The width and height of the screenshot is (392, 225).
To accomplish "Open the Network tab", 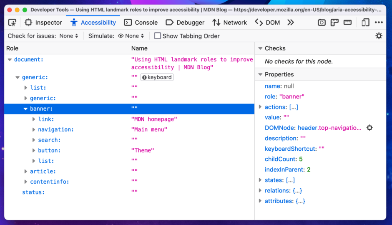I will 229,23.
